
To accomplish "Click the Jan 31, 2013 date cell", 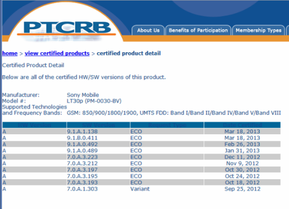I will tap(242, 150).
